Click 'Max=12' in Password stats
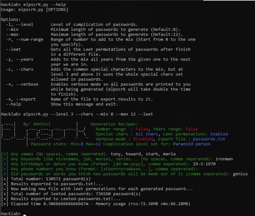This screenshot has width=255, height=216. pyautogui.click(x=93, y=144)
